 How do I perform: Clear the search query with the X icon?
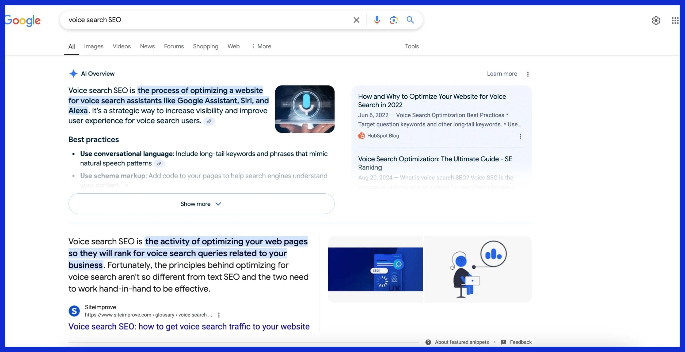(356, 20)
